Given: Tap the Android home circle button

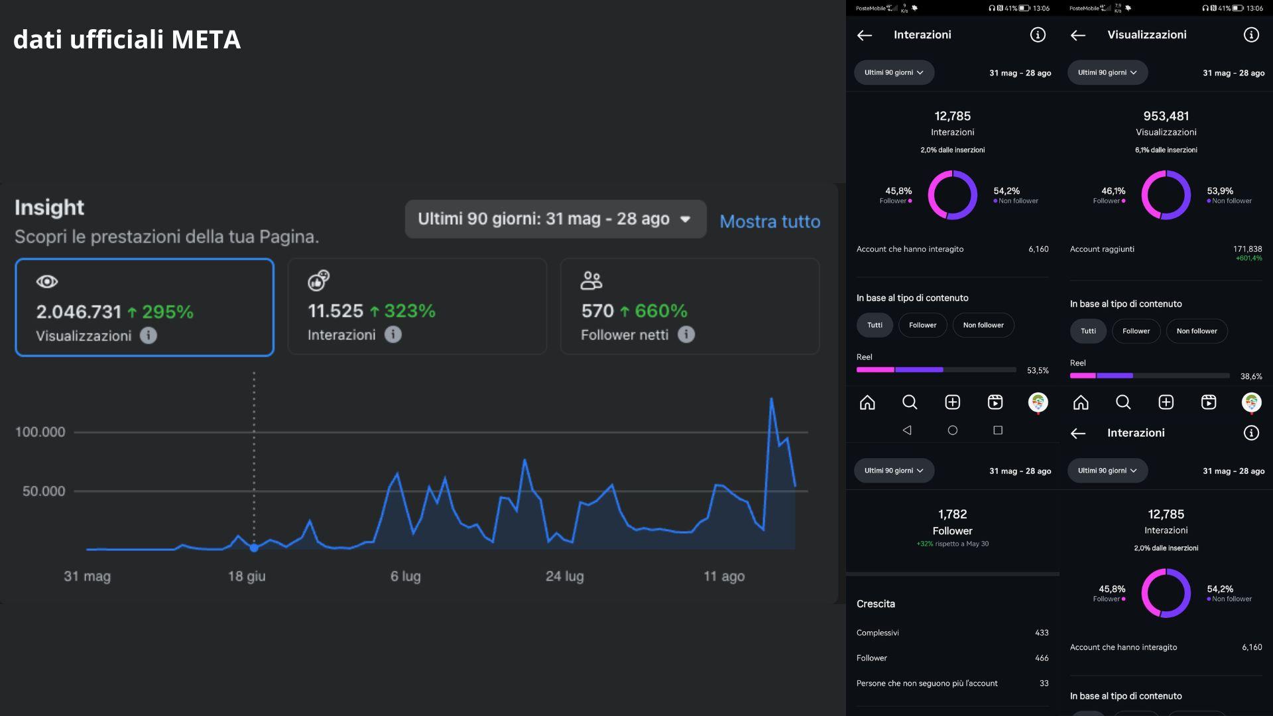Looking at the screenshot, I should pyautogui.click(x=953, y=430).
